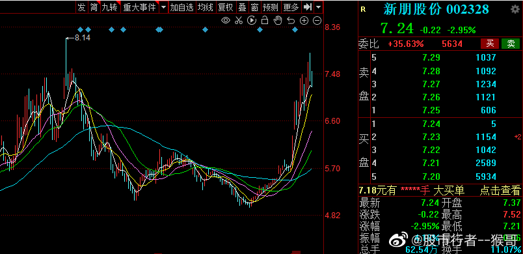Toggle 均线 moving average lines

(205, 7)
